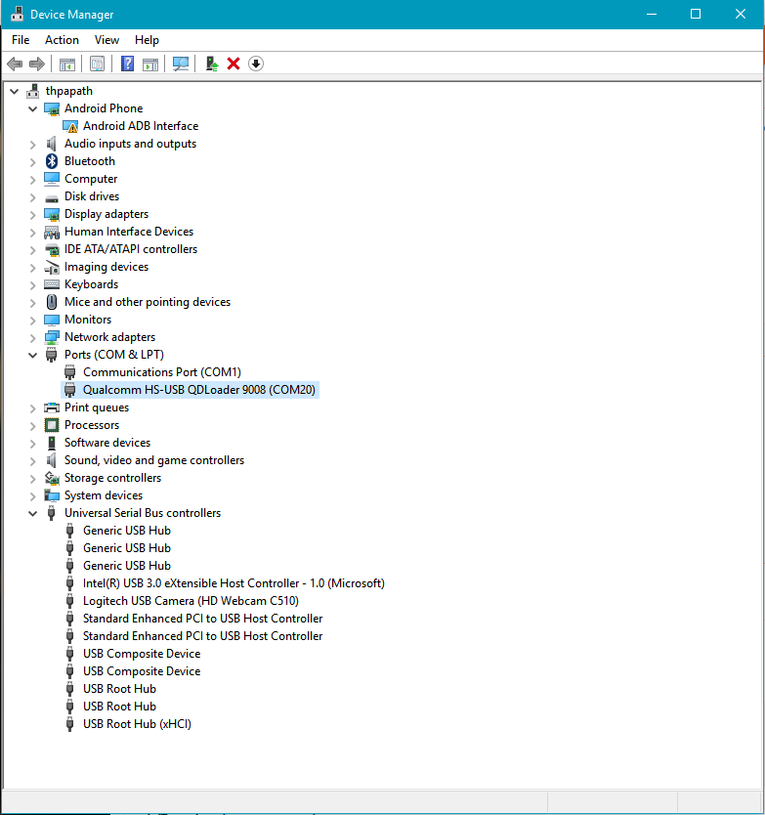Screen dimensions: 765x815
Task: Expand the Display adapters category
Action: pos(33,214)
